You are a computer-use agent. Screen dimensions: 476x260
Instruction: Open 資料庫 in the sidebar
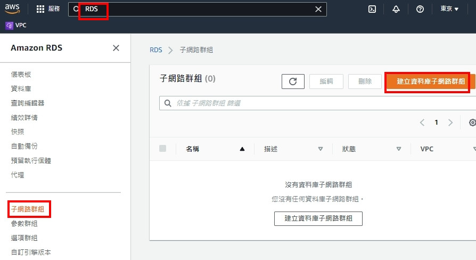21,88
